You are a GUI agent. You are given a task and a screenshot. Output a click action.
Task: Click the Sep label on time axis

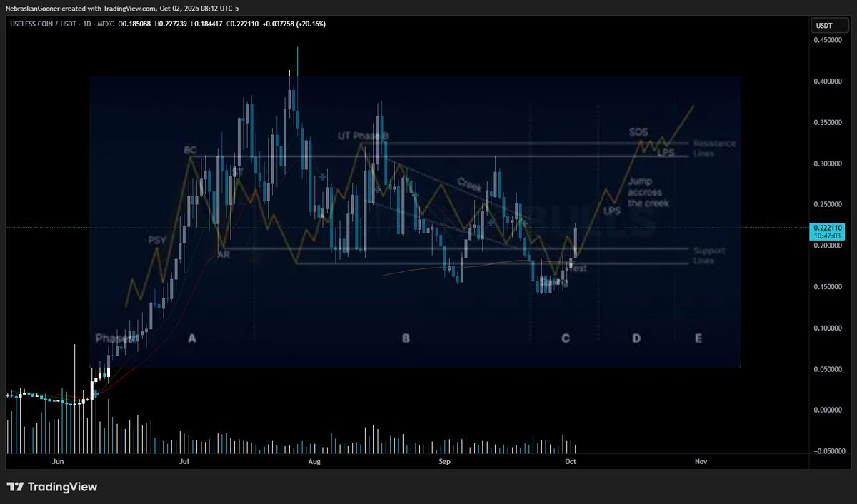445,462
